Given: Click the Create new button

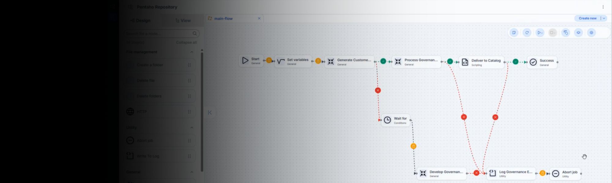Looking at the screenshot, I should (x=588, y=18).
